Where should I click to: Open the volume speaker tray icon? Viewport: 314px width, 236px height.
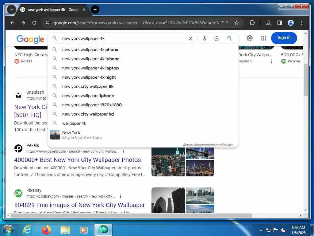click(283, 230)
